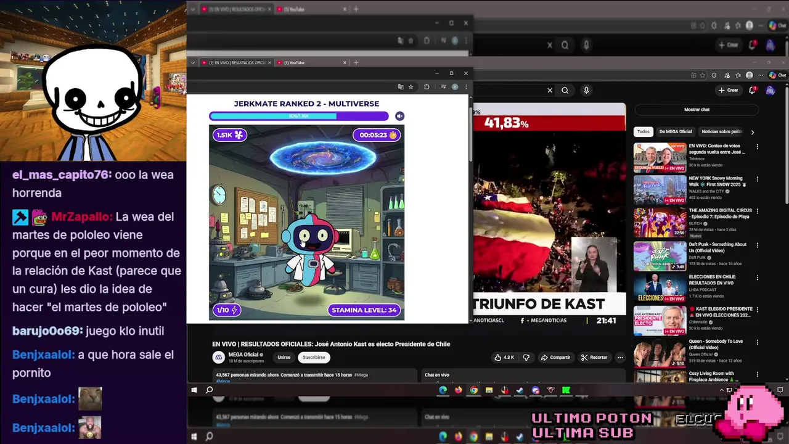Open options menu for NEW YORK Snowy Morning Walk
Screen dimensions: 789x444
758,179
